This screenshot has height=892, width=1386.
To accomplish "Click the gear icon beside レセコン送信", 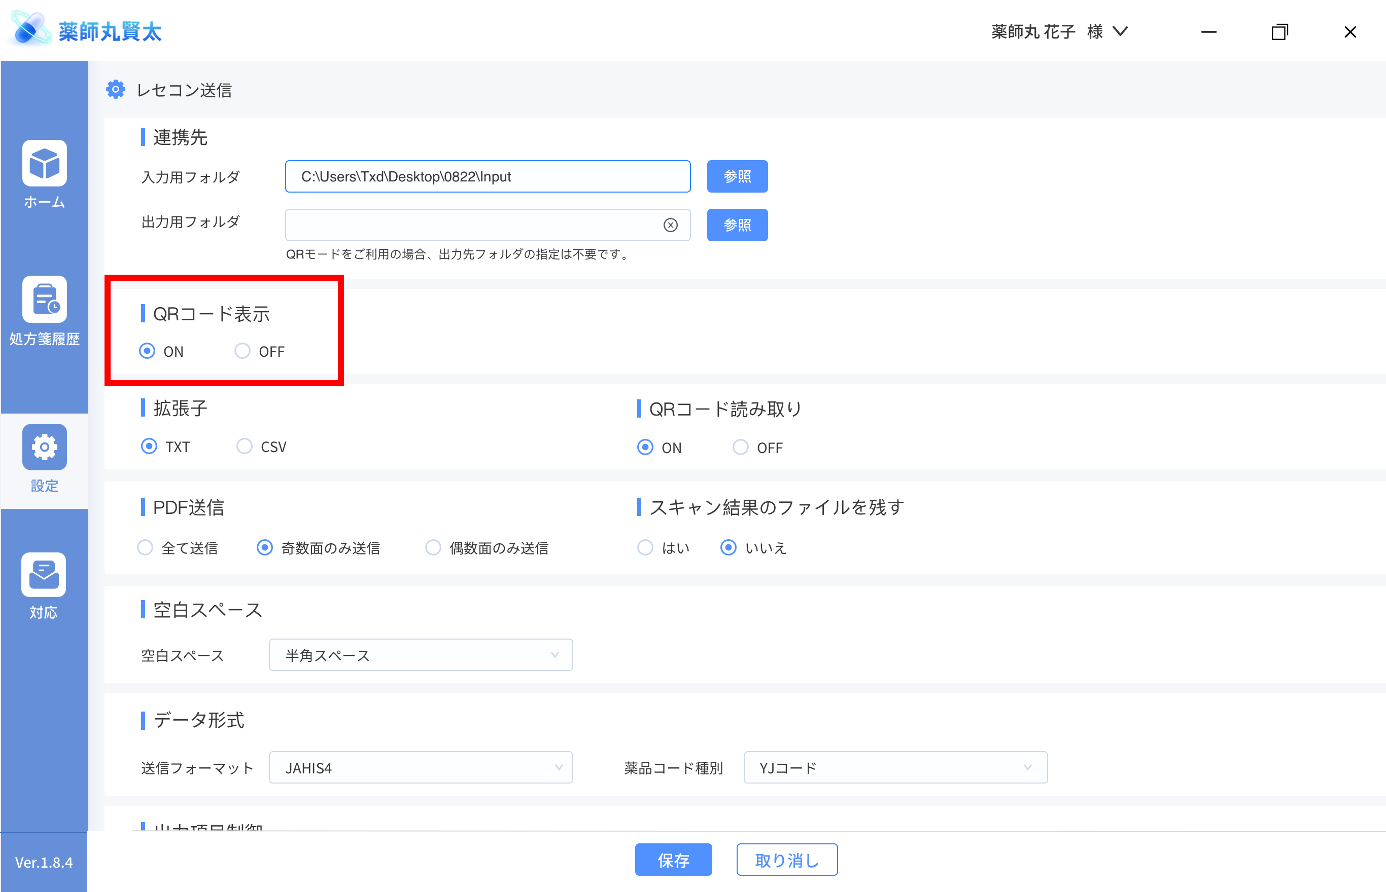I will click(115, 90).
